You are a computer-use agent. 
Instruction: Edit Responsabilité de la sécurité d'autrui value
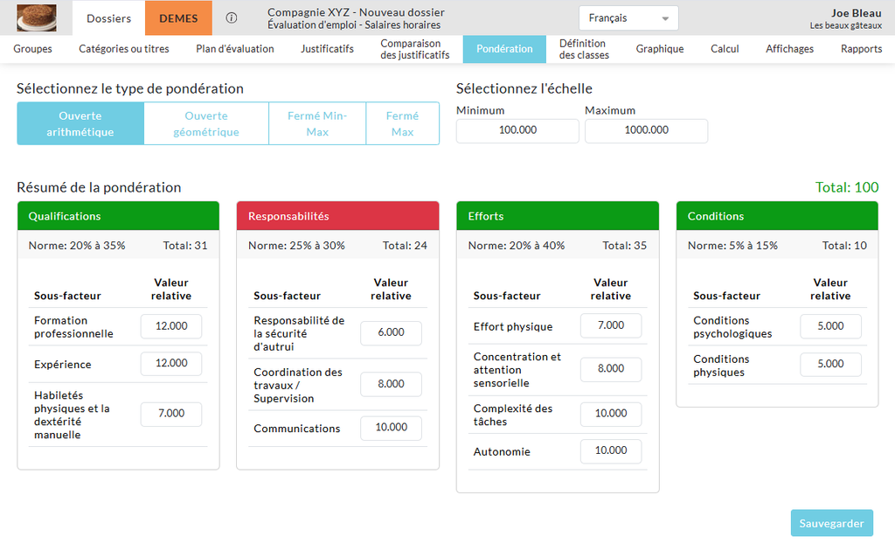pos(391,332)
